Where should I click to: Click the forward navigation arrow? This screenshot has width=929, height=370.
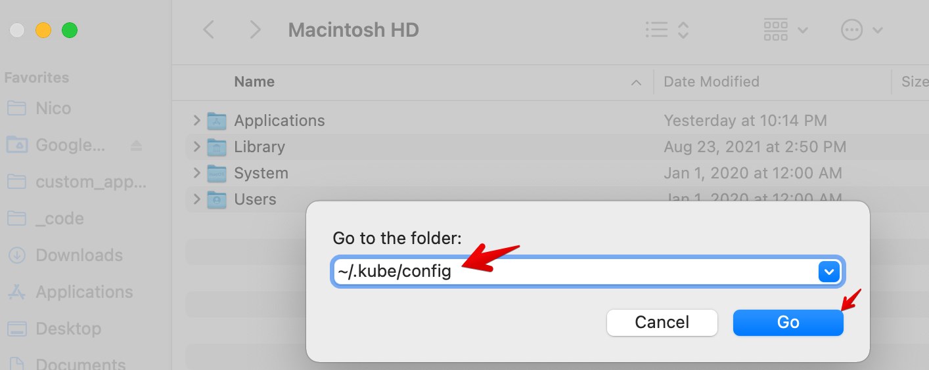[x=255, y=30]
